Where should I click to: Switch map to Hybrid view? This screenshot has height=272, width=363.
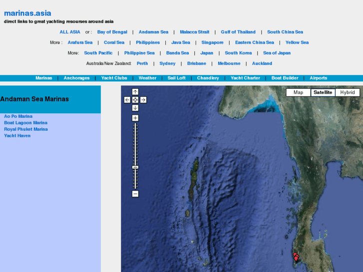(347, 92)
